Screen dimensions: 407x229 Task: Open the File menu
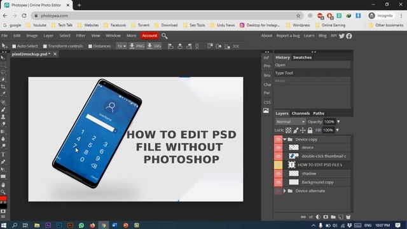tap(4, 36)
